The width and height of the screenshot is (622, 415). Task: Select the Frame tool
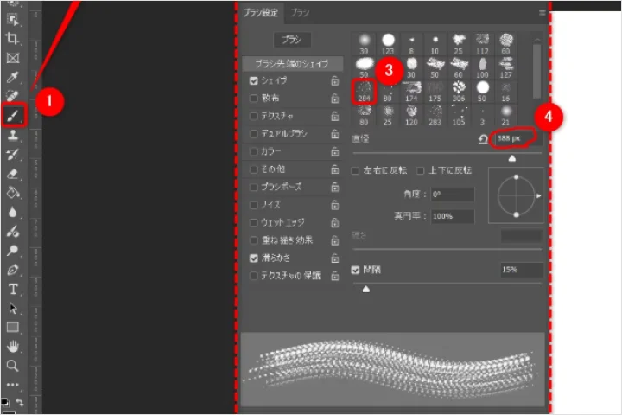coord(13,58)
